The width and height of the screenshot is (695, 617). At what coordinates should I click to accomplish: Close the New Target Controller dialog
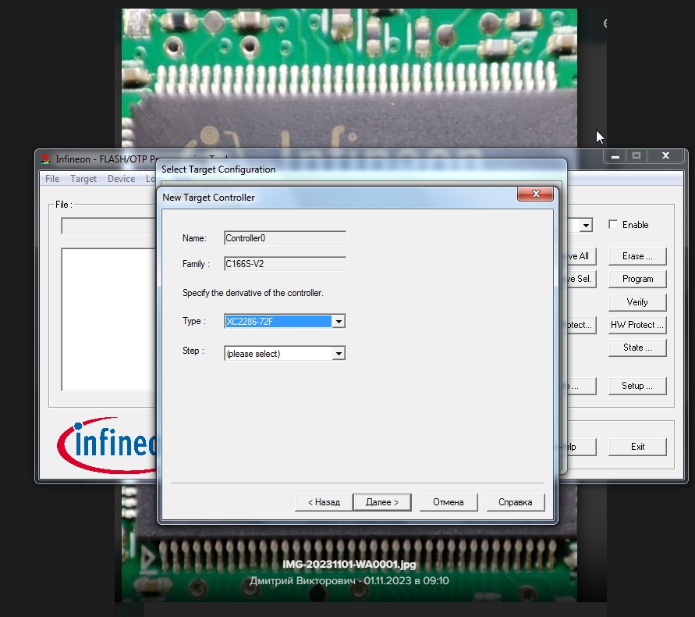pyautogui.click(x=535, y=194)
